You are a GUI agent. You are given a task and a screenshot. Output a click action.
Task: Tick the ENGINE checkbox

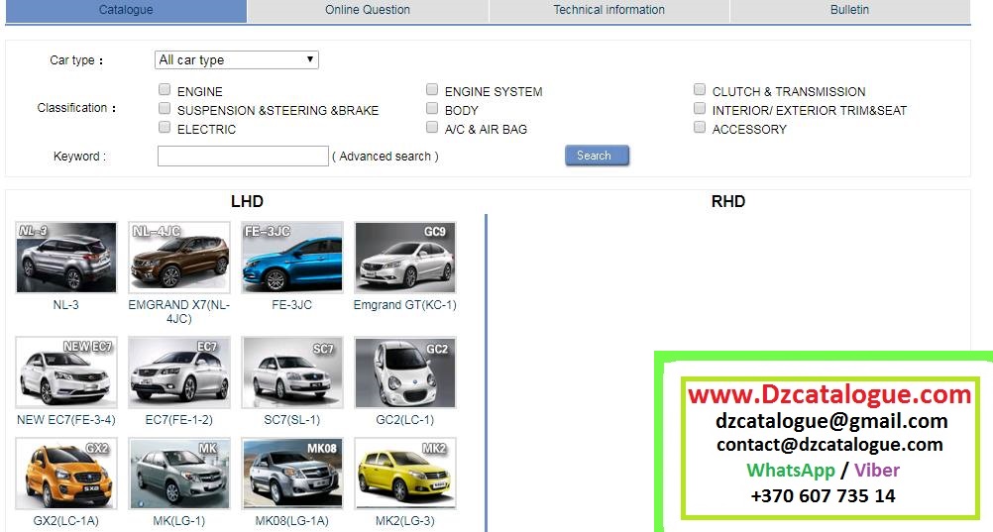[x=165, y=89]
